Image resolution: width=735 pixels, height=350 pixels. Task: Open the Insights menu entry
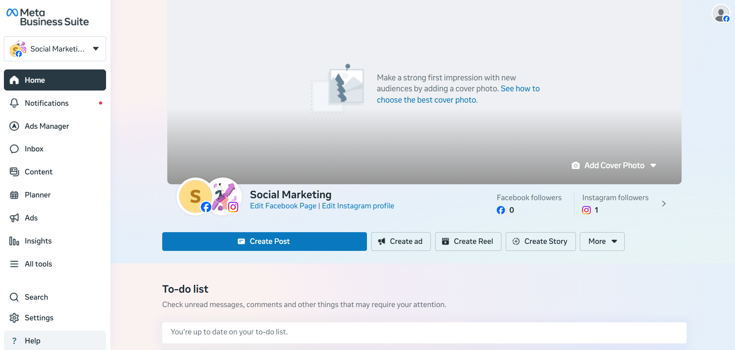(55, 241)
